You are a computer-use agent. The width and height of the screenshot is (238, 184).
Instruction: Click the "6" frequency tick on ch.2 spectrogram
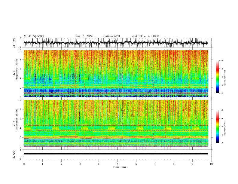click(21, 119)
